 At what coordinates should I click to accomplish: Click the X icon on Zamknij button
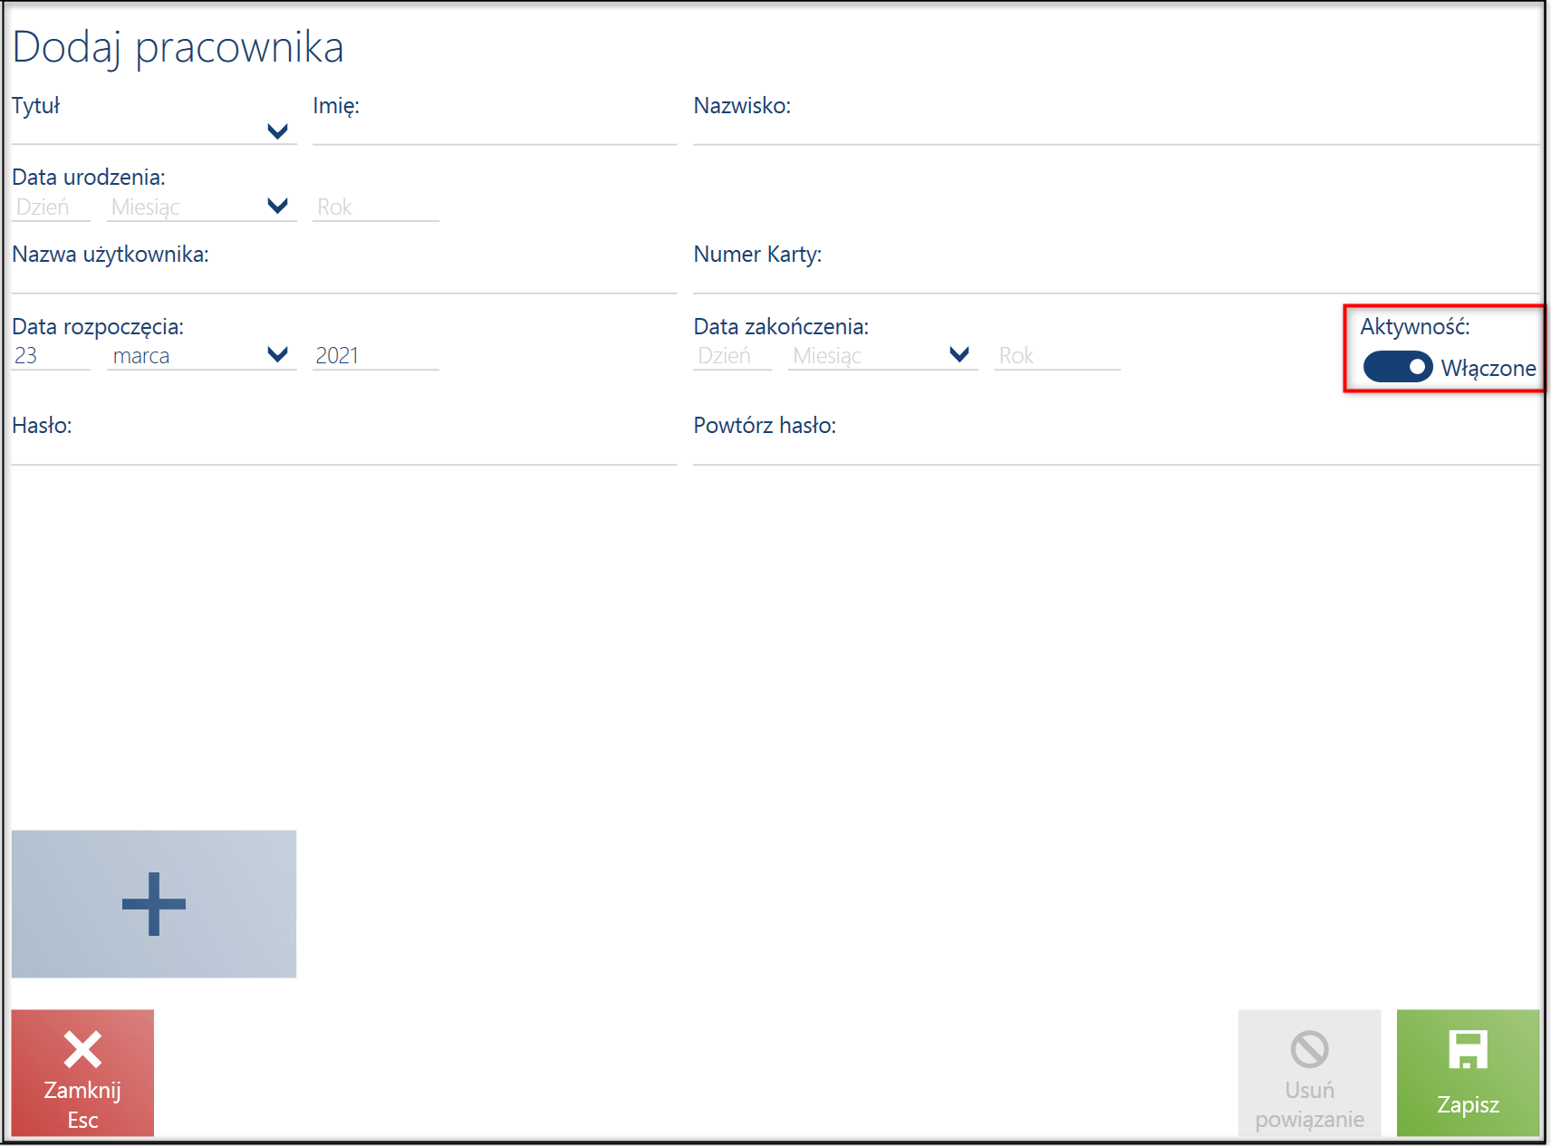tap(82, 1050)
